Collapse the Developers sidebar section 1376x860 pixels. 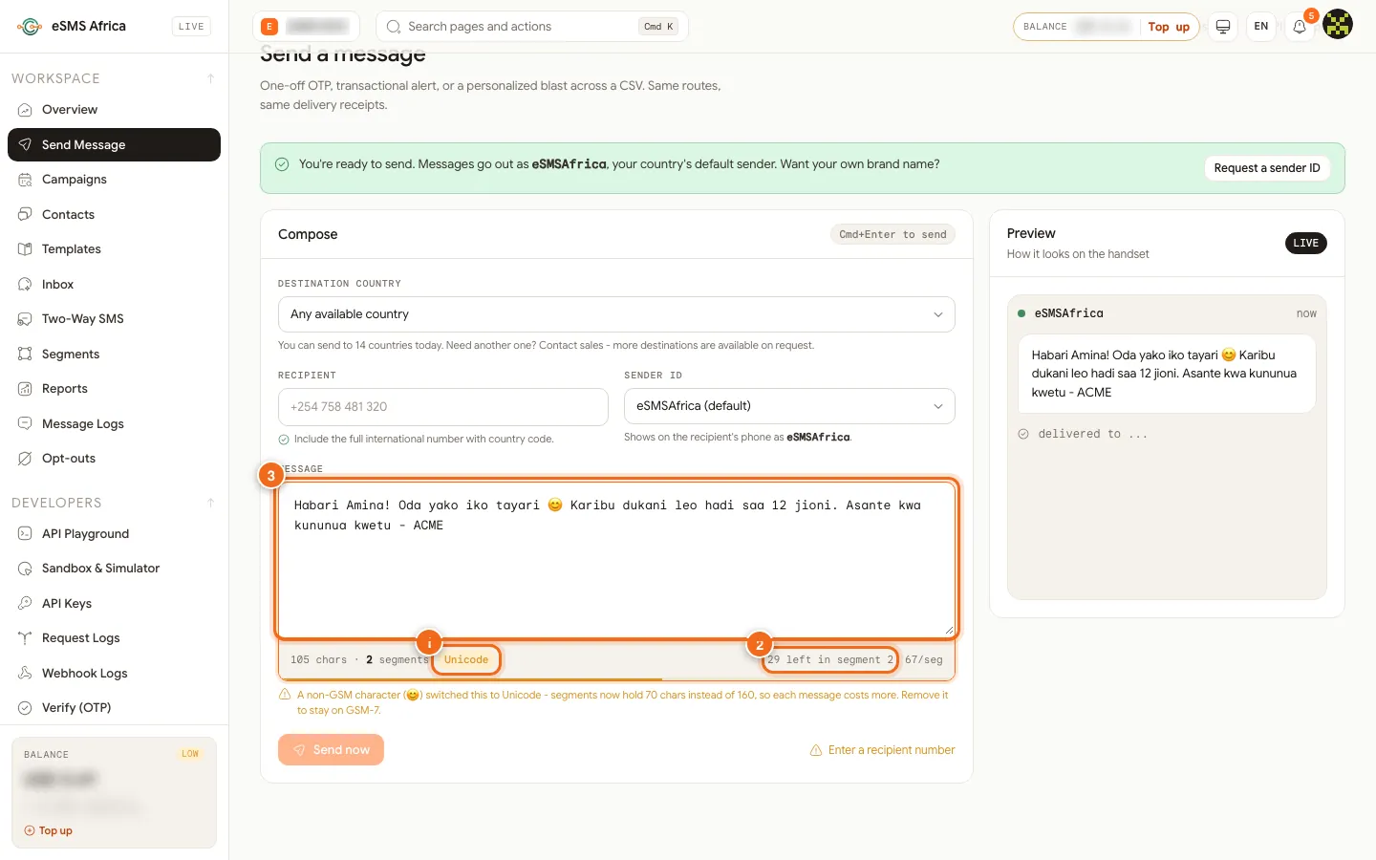tap(210, 503)
